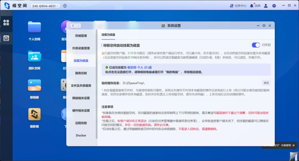
Task: Close the 系统设置 window
Action: (270, 25)
